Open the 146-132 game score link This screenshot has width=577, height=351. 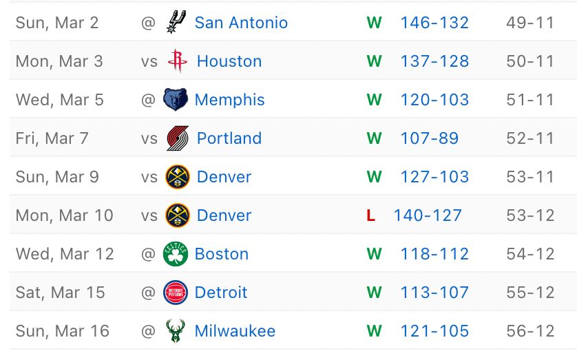434,23
